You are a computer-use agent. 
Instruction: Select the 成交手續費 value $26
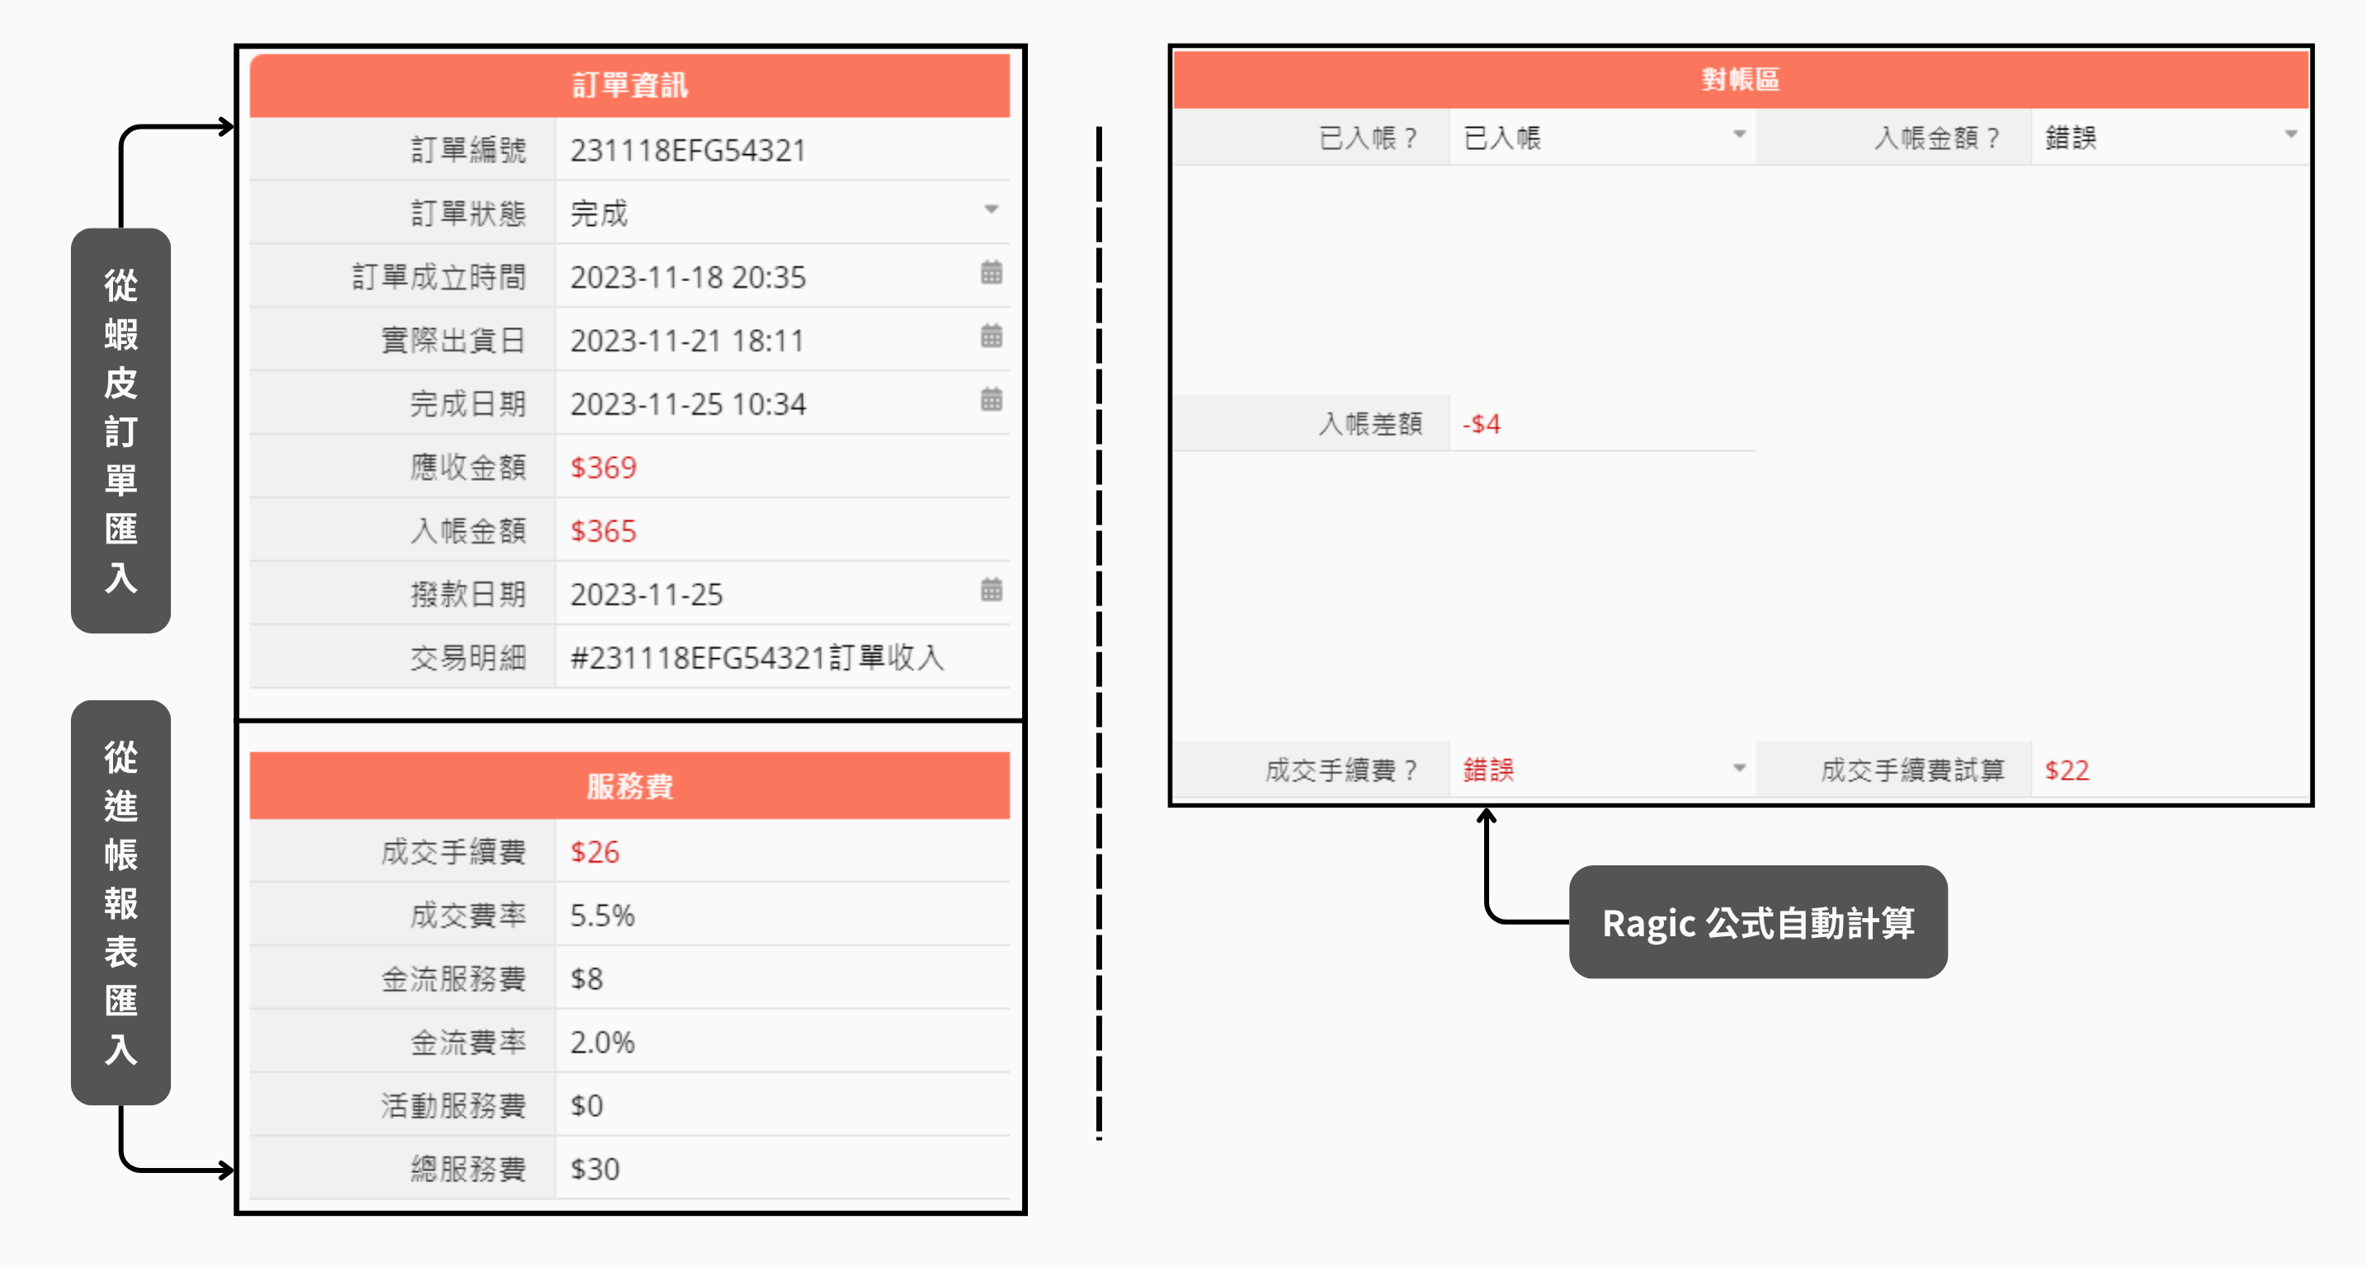[x=595, y=851]
